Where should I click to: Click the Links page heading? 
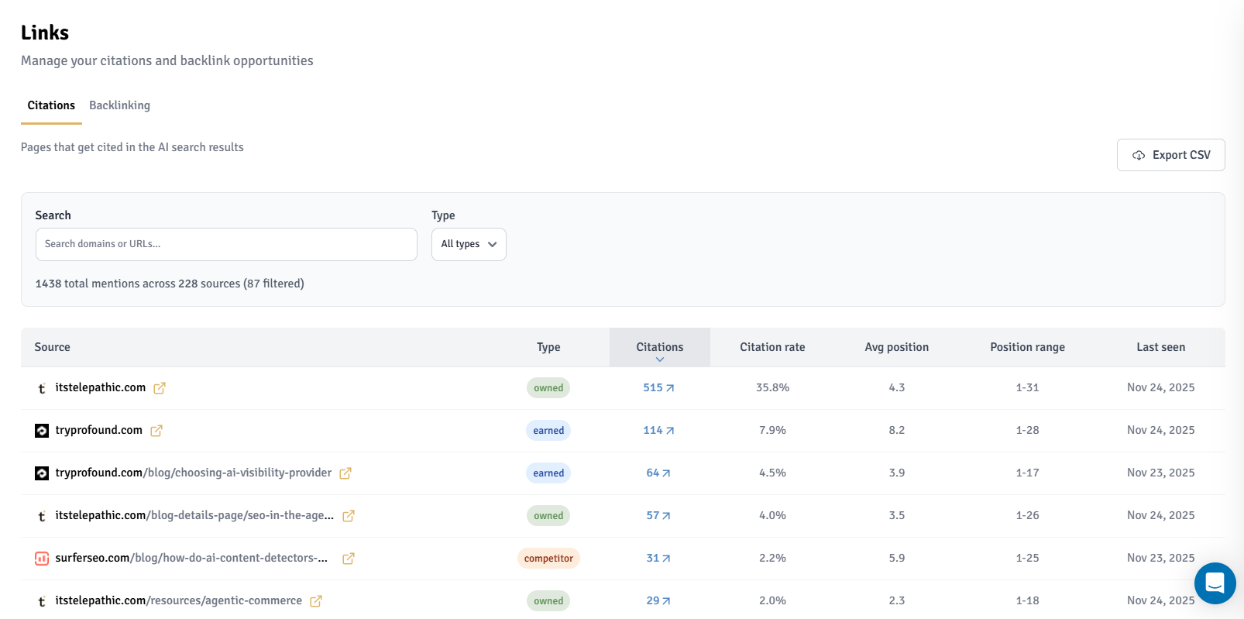point(45,33)
